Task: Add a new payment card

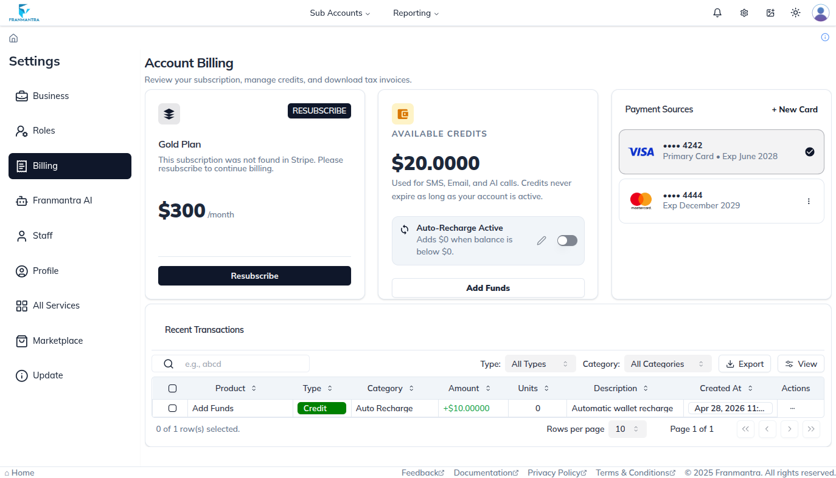Action: (795, 109)
